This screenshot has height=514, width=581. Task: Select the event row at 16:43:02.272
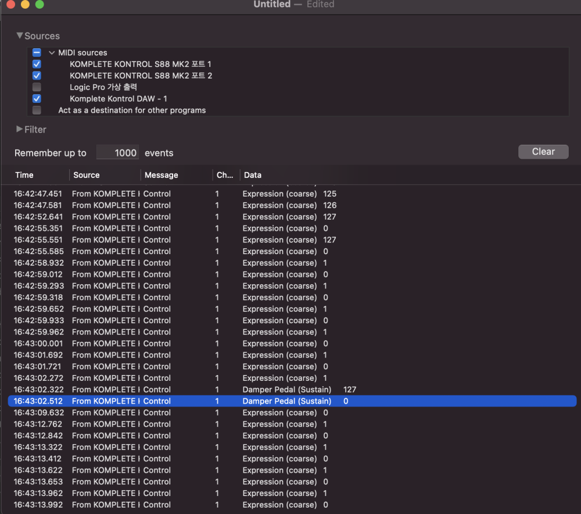292,377
